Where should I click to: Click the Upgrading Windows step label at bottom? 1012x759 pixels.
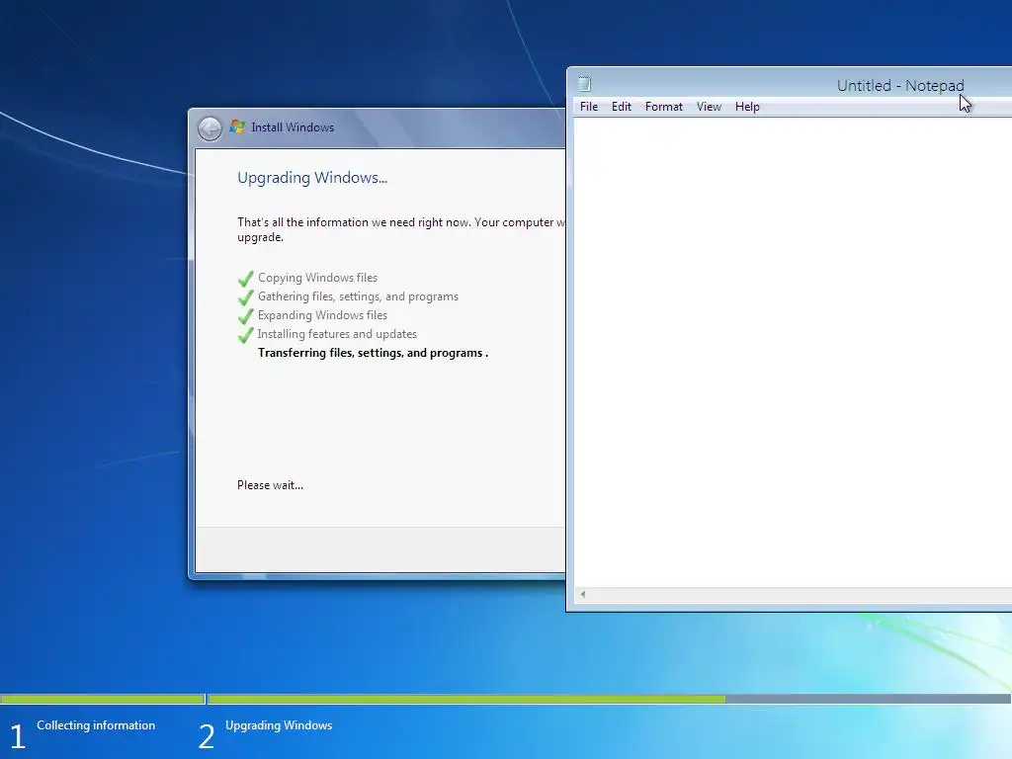279,724
